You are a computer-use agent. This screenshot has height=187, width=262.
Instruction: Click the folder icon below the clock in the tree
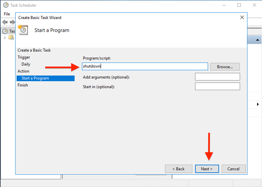pyautogui.click(x=11, y=37)
